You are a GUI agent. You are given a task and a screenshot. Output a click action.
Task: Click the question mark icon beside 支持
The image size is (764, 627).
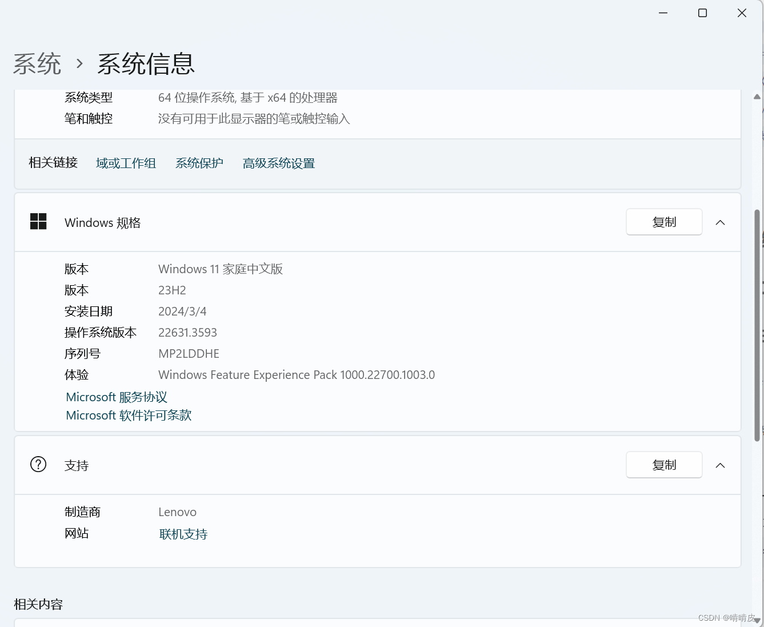(x=38, y=464)
